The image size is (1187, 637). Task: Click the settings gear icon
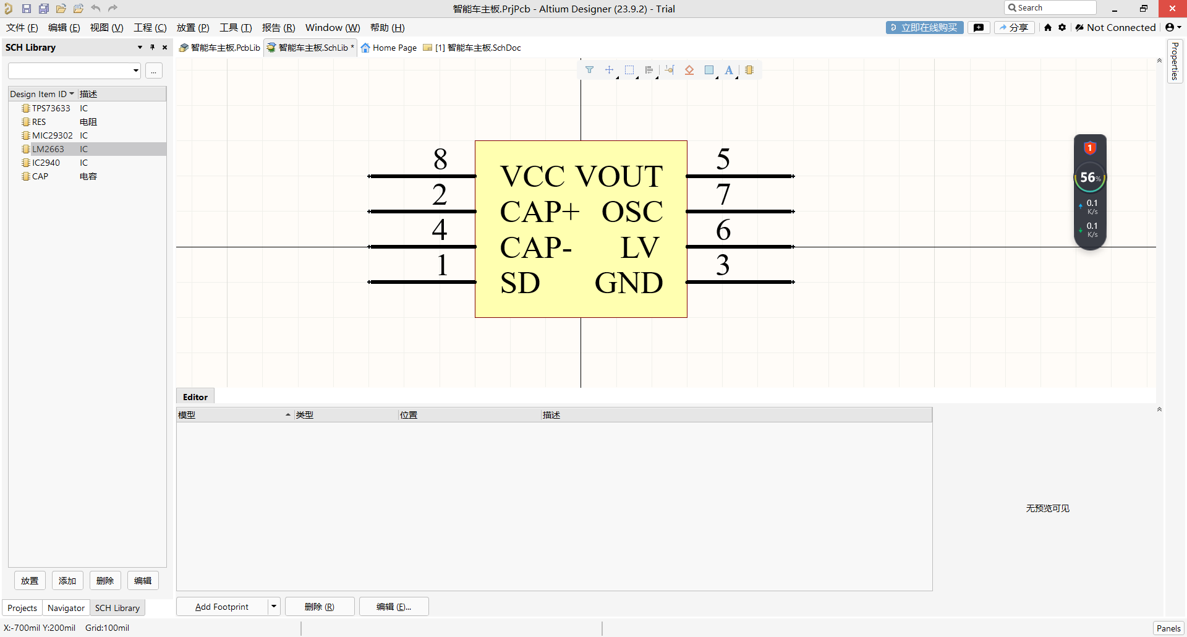click(x=1062, y=27)
